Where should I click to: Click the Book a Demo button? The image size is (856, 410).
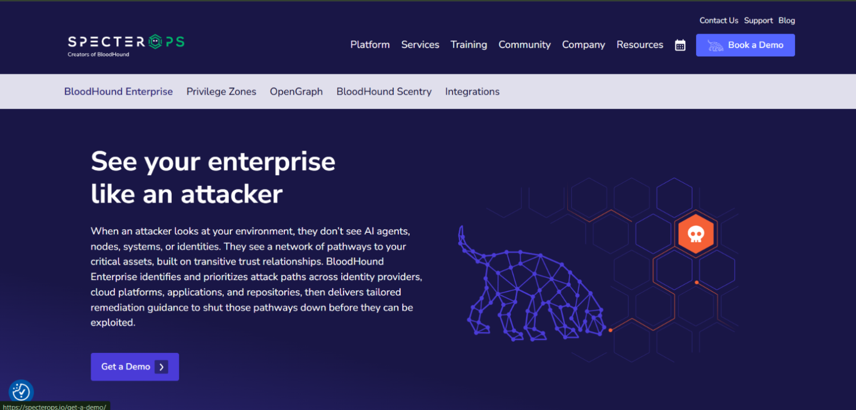click(745, 45)
